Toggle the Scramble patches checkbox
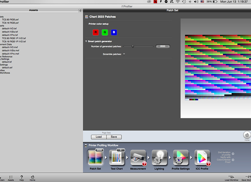 tap(124, 54)
